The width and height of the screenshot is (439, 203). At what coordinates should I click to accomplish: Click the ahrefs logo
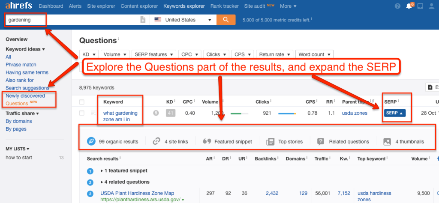[x=19, y=6]
